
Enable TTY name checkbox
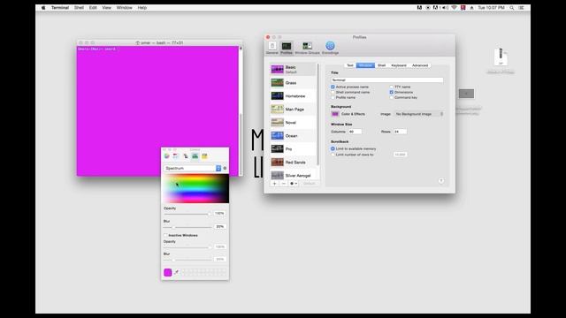pos(391,87)
